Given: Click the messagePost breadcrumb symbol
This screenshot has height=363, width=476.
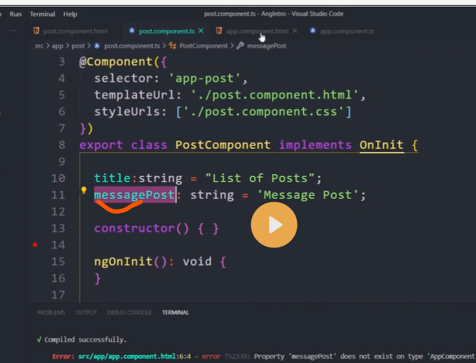Looking at the screenshot, I should click(266, 46).
